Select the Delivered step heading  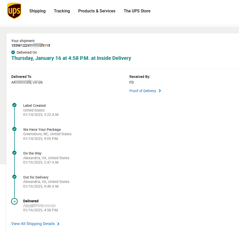point(31,201)
